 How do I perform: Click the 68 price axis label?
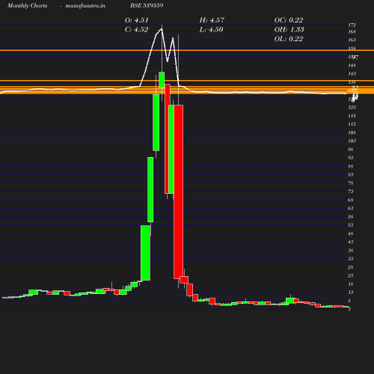[351, 200]
